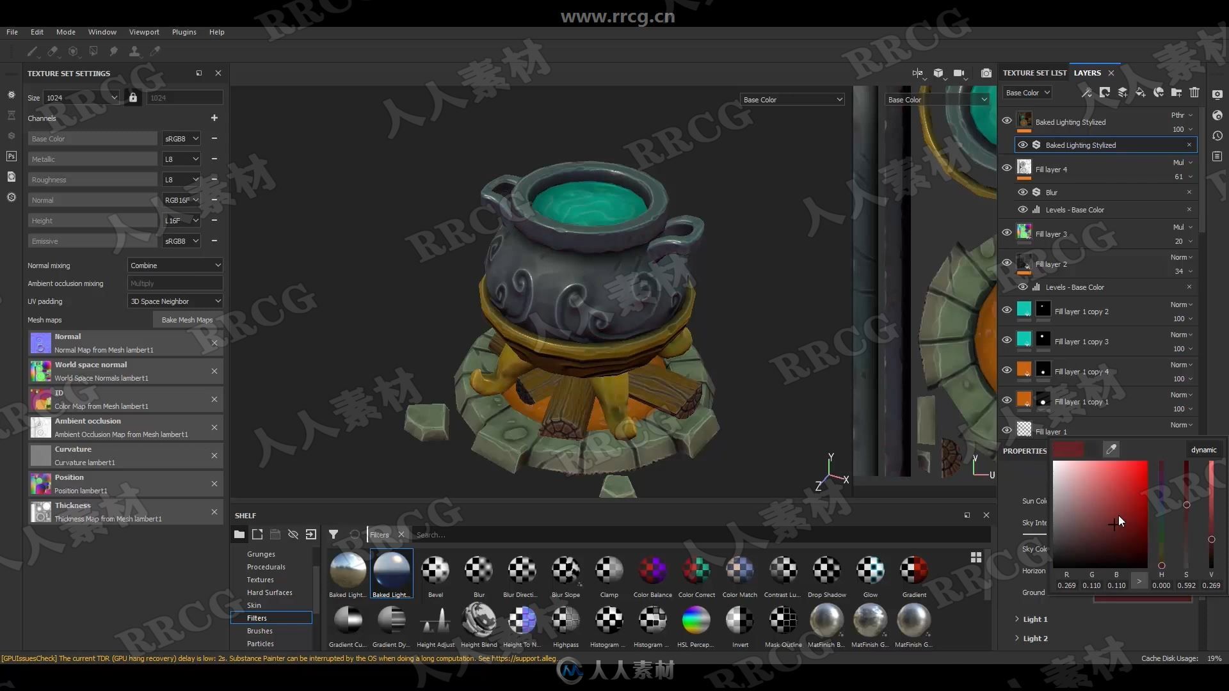Open Shader settings panel icon

pos(1217,115)
